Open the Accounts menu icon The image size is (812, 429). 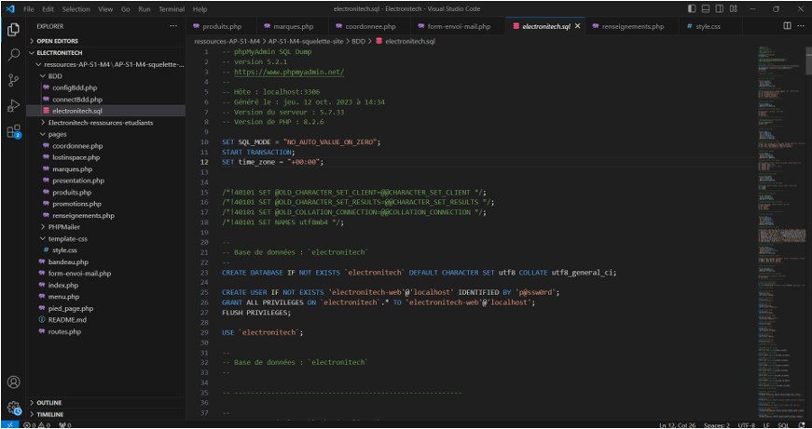pyautogui.click(x=13, y=382)
